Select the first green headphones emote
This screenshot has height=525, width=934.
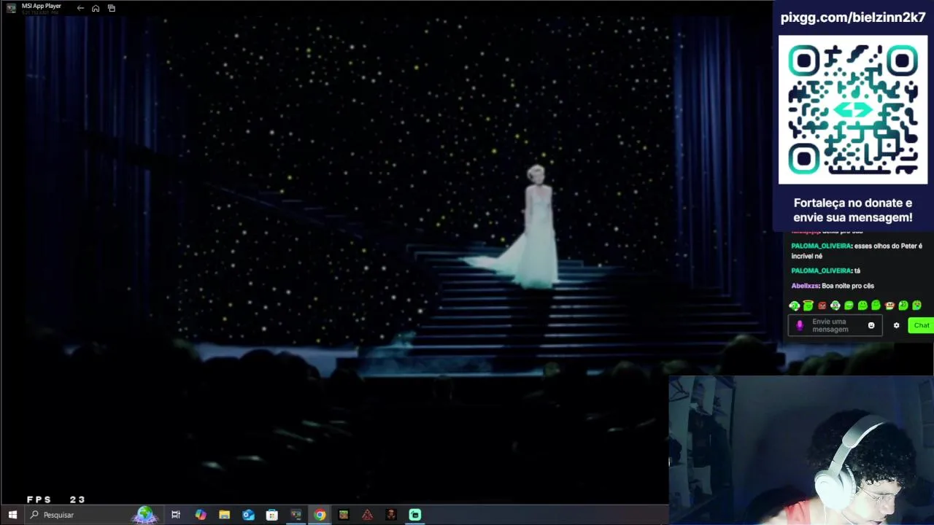[795, 306]
